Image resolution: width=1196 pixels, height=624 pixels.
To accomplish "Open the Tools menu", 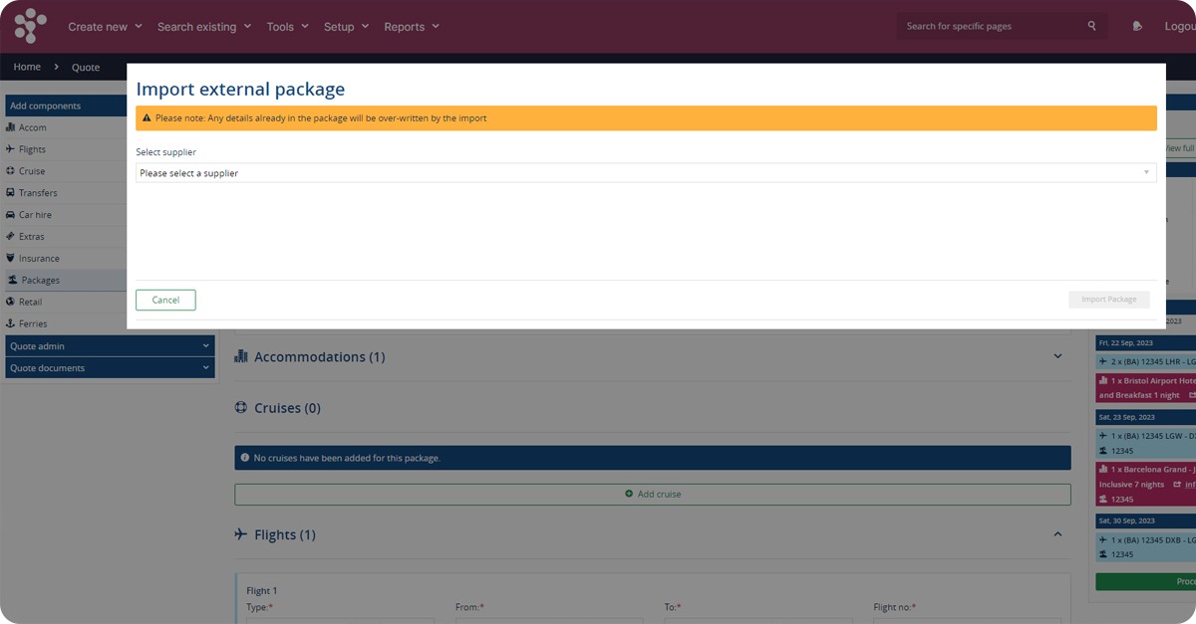I will point(287,27).
